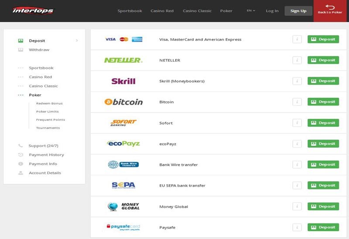Deposit using Bank Wire transfer
This screenshot has width=349, height=239.
(x=323, y=165)
